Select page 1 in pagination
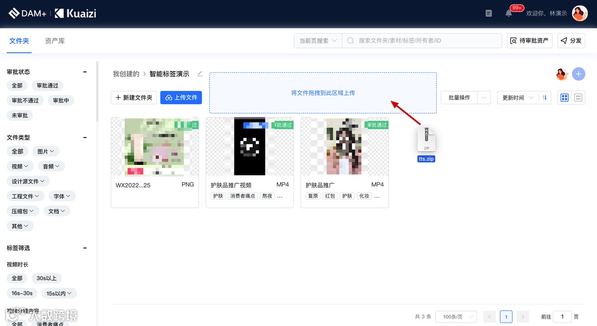The height and width of the screenshot is (326, 597). 506,317
